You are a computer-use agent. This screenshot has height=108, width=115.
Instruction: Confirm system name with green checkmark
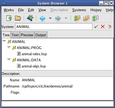coord(96,27)
